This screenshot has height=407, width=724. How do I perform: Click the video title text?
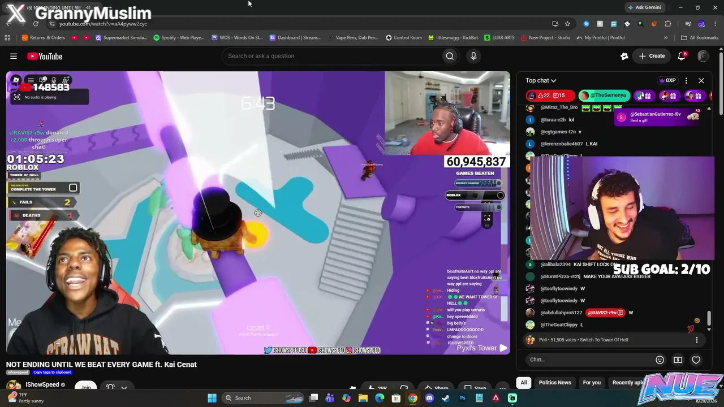point(102,365)
